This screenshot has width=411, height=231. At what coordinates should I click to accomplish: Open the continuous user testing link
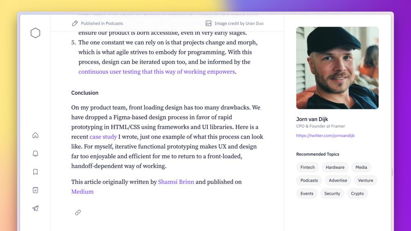click(157, 72)
